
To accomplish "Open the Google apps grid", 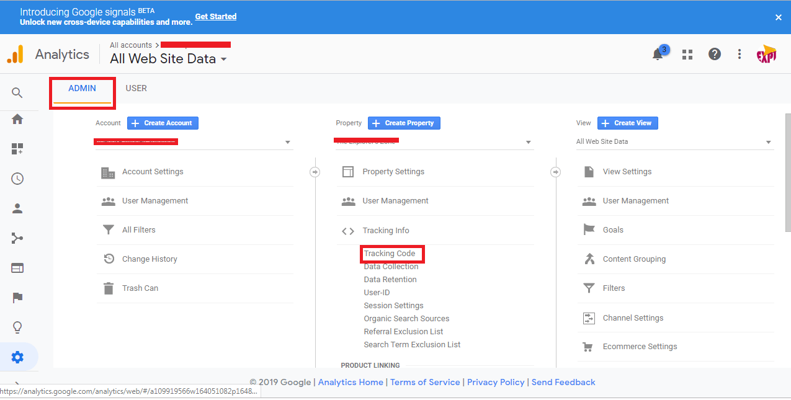I will pos(687,54).
